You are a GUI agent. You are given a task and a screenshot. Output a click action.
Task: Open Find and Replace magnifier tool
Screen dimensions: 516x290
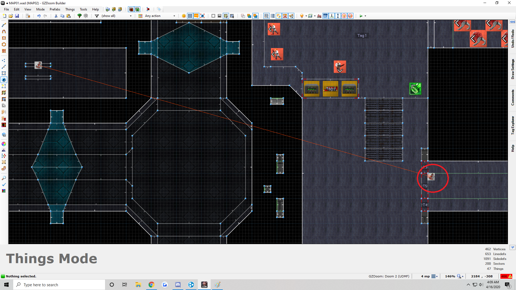(x=4, y=178)
